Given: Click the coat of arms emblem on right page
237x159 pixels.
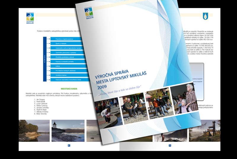Looking at the screenshot, I should (205, 16).
